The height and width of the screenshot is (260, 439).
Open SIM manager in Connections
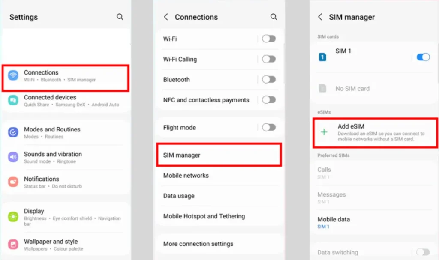tap(219, 155)
